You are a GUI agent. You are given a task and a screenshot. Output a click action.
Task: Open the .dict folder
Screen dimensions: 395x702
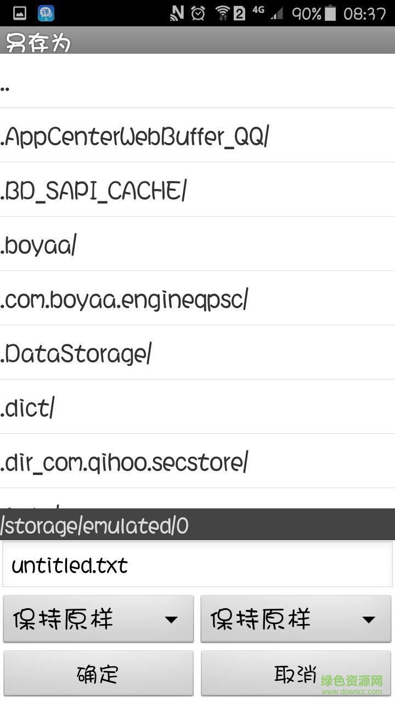click(x=198, y=407)
